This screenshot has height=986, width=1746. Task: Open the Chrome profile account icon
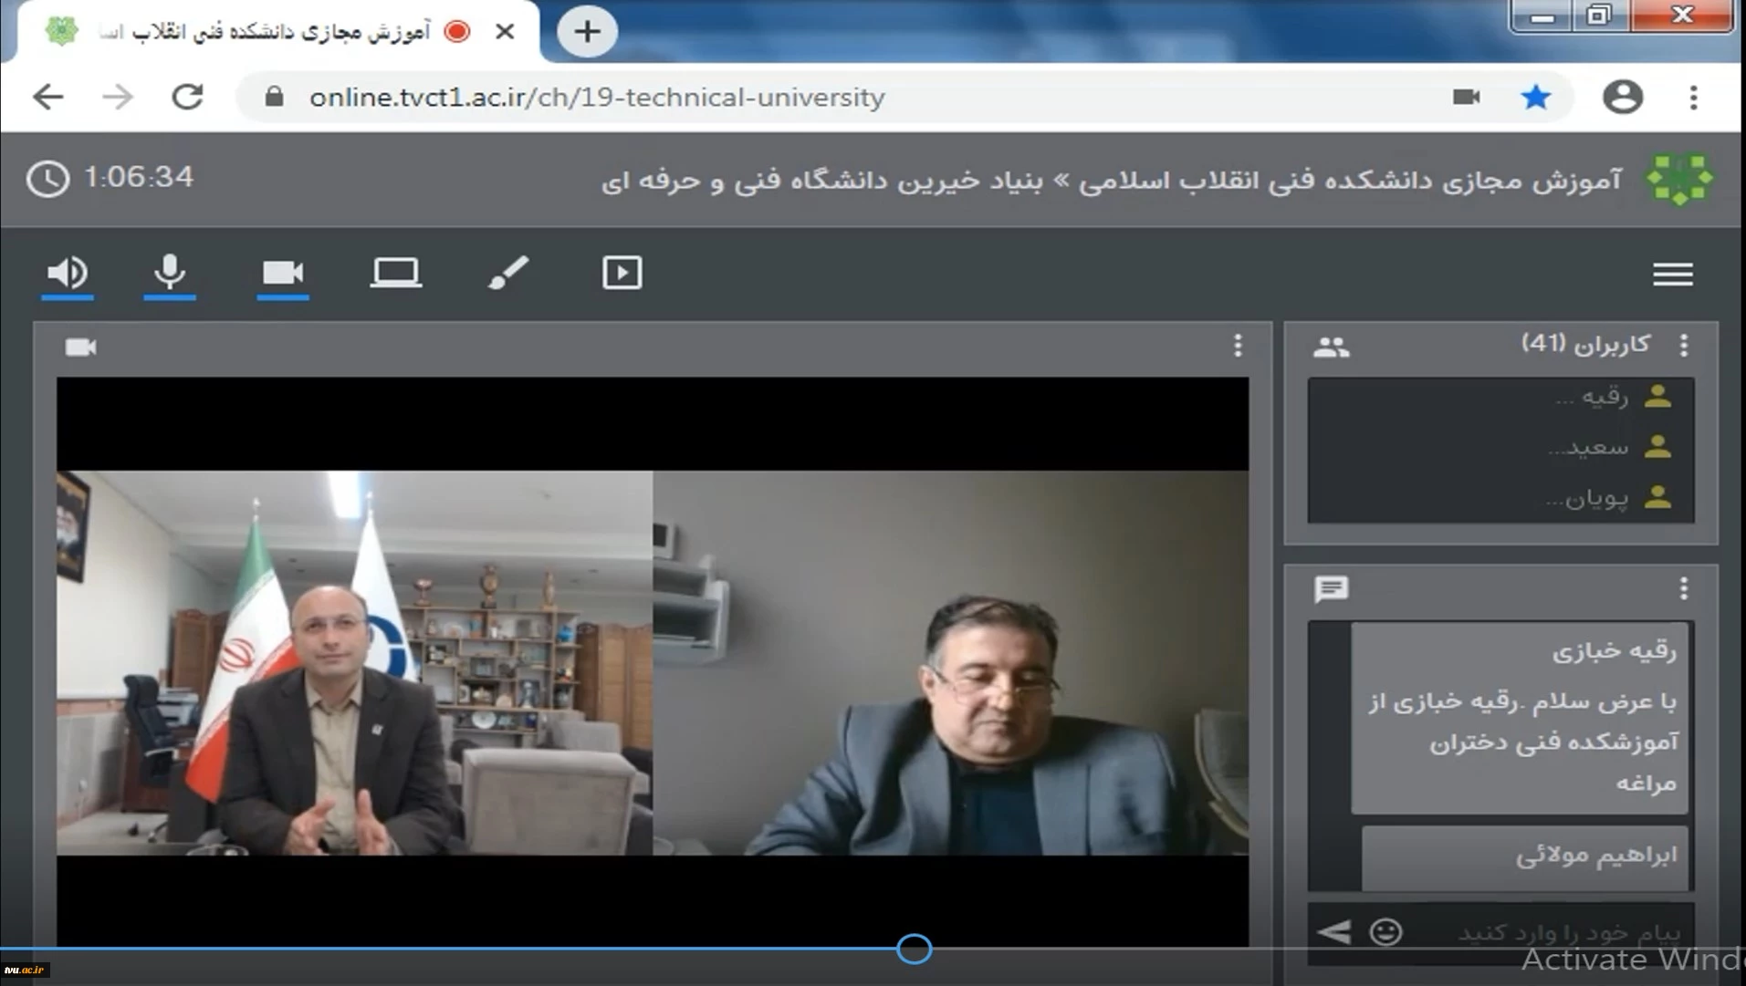[x=1623, y=97]
